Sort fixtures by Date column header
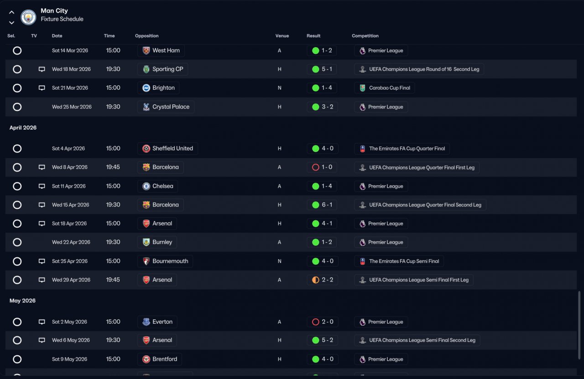The height and width of the screenshot is (379, 584). click(x=57, y=36)
